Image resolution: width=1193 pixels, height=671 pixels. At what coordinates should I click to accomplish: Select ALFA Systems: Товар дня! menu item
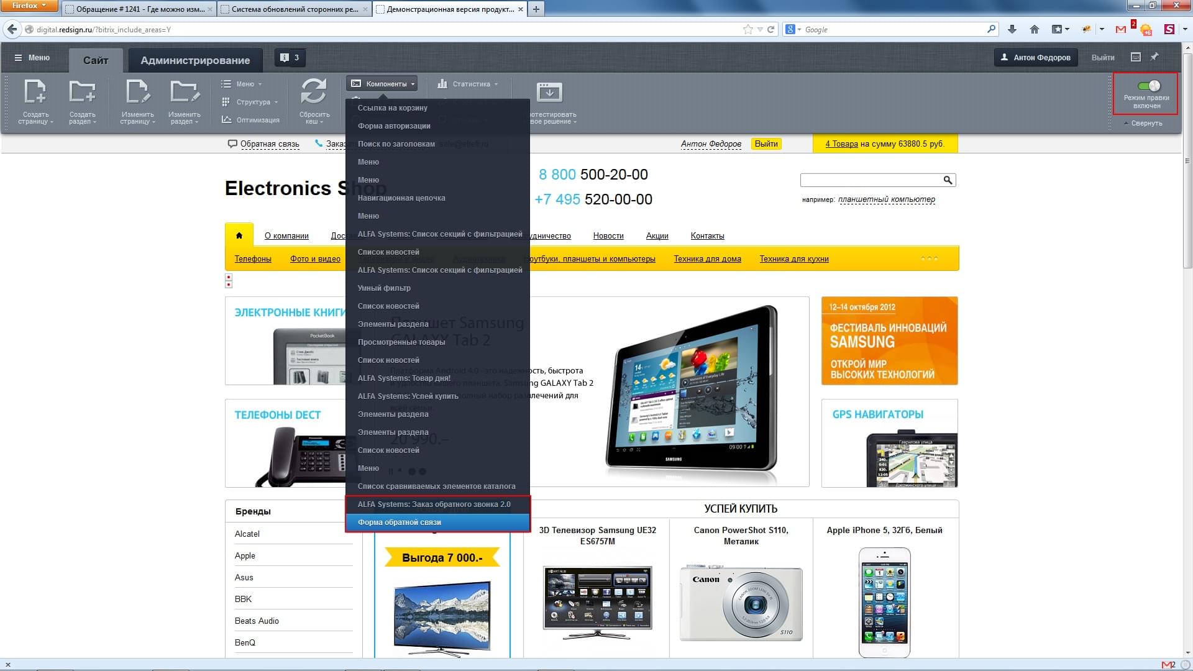(x=437, y=378)
